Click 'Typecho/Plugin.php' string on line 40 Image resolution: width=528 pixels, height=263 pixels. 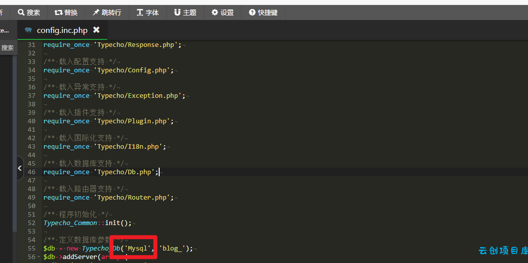[x=131, y=121]
